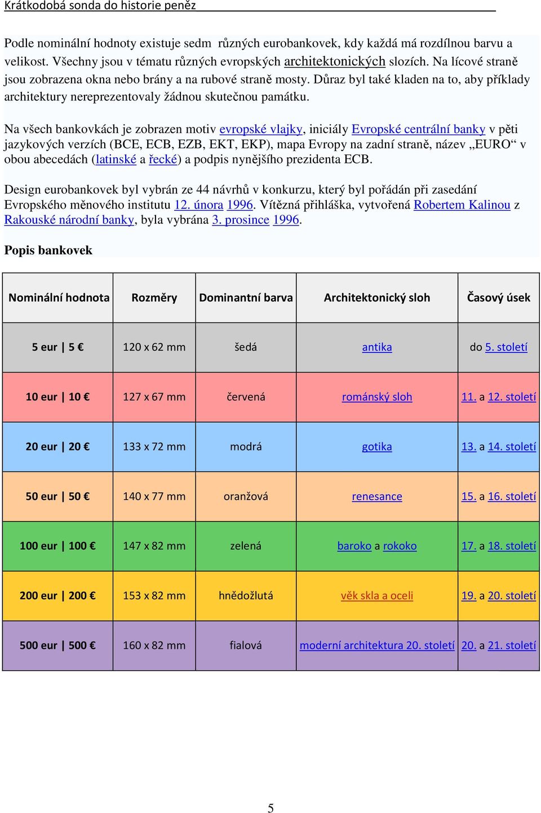Open the 'baroko' link
The image size is (541, 813).
tap(354, 546)
